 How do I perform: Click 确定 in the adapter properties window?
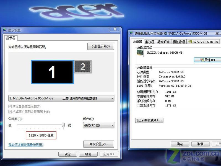180,144
